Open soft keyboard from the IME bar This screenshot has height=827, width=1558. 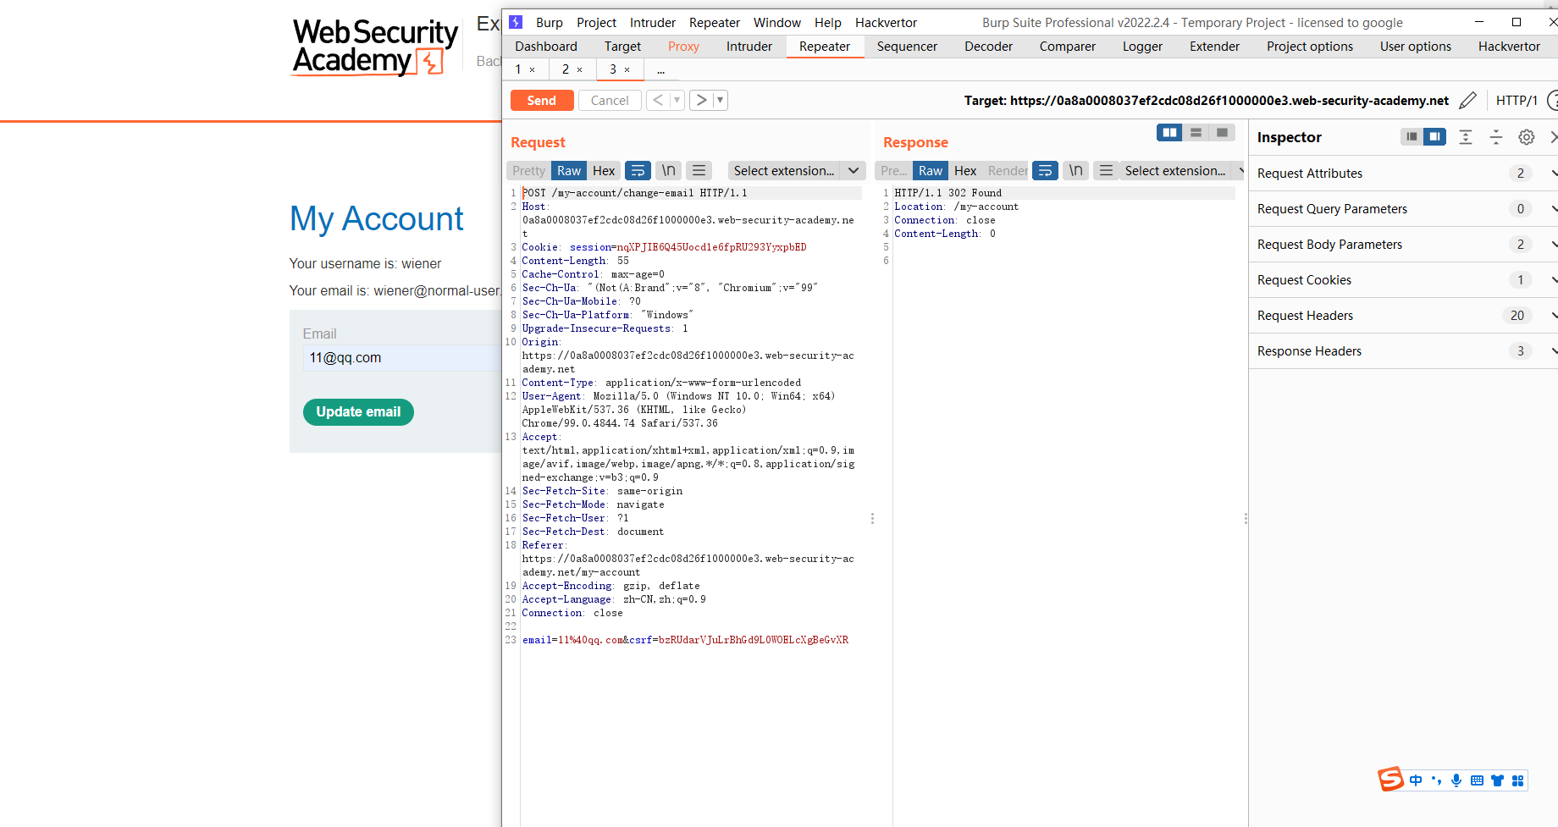point(1477,780)
